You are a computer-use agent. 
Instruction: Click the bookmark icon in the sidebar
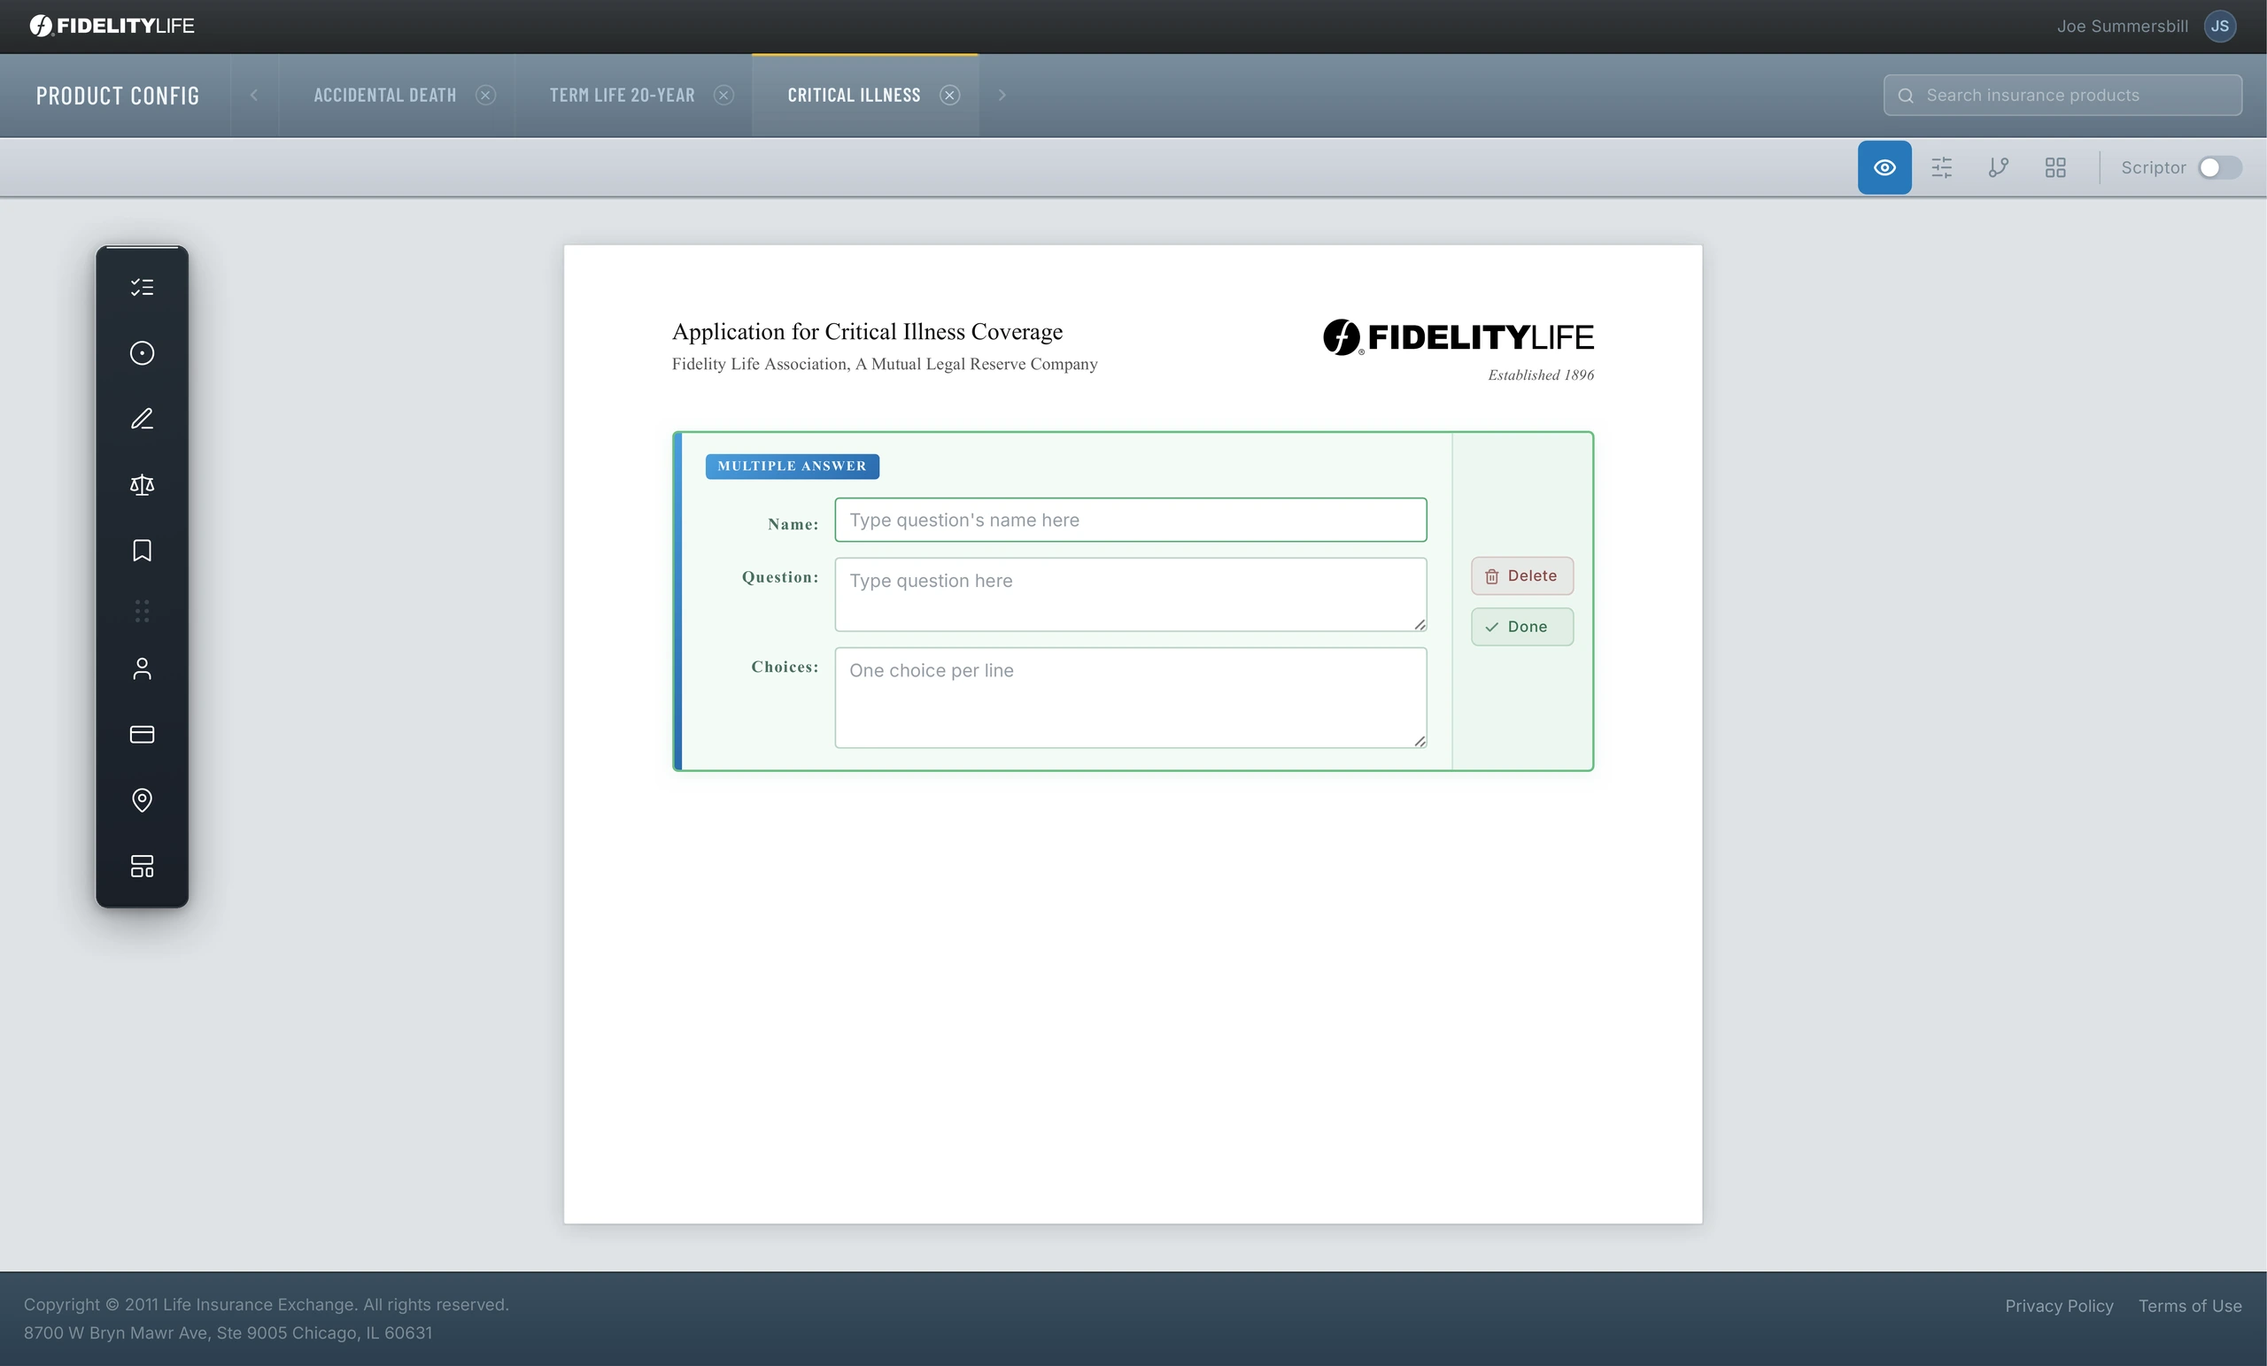click(x=142, y=550)
